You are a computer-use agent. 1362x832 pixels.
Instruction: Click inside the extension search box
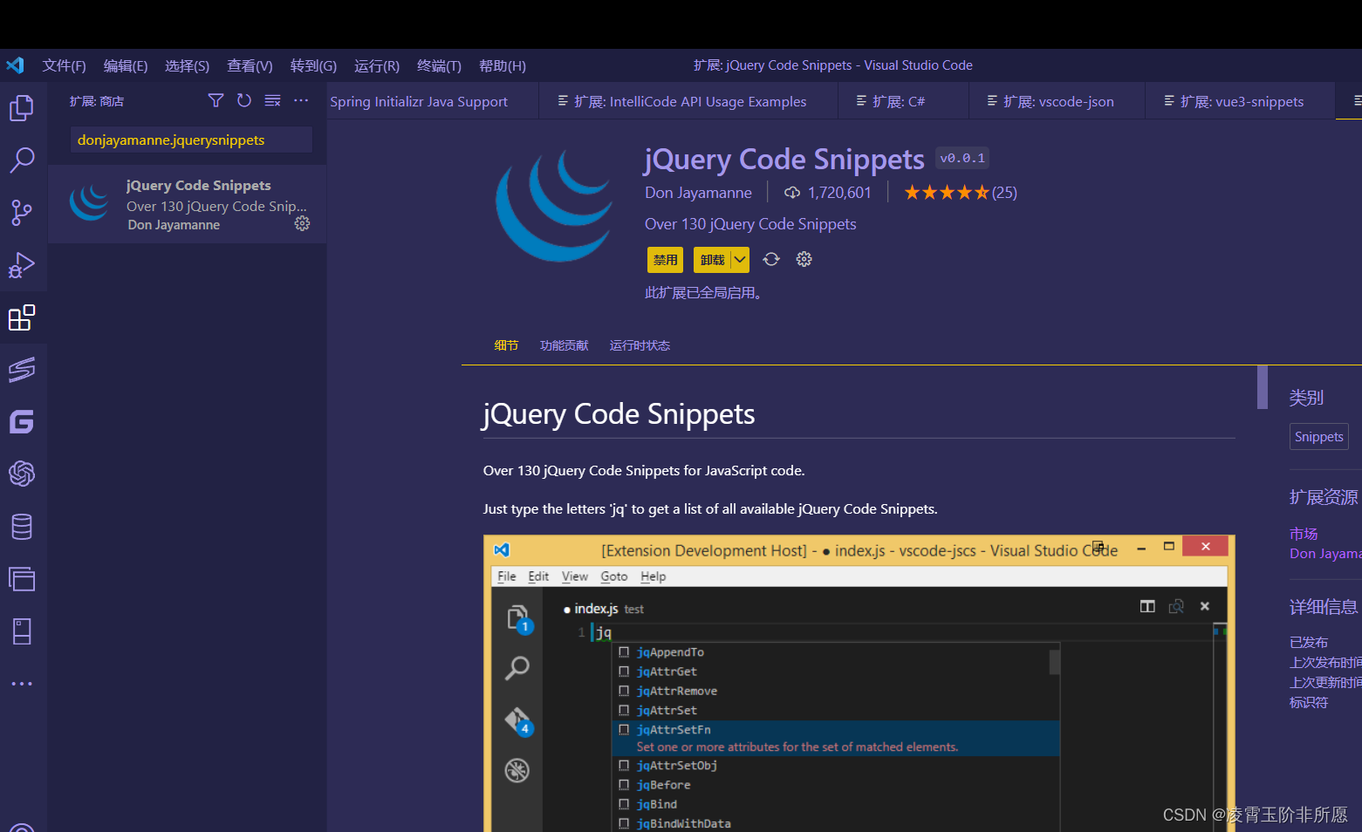(x=191, y=140)
